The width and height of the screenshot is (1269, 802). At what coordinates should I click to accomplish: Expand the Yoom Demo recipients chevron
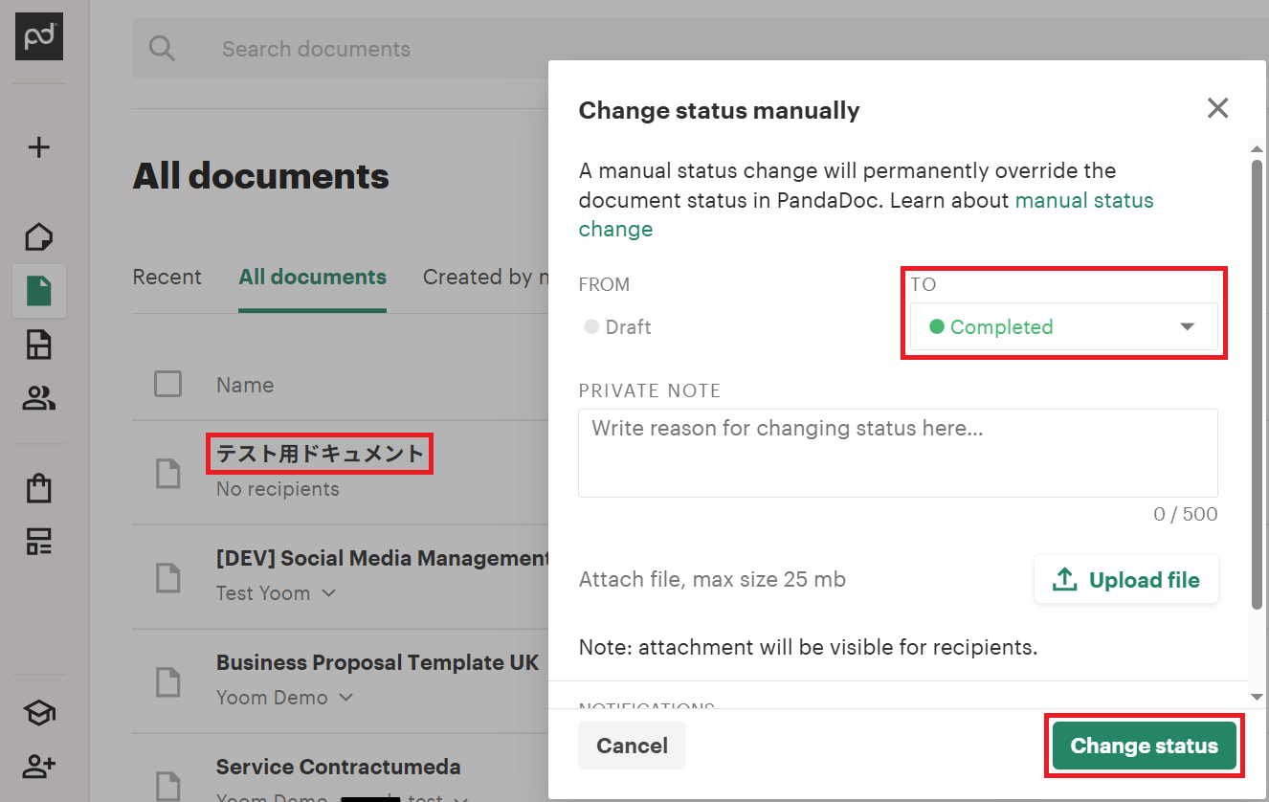[x=346, y=698]
